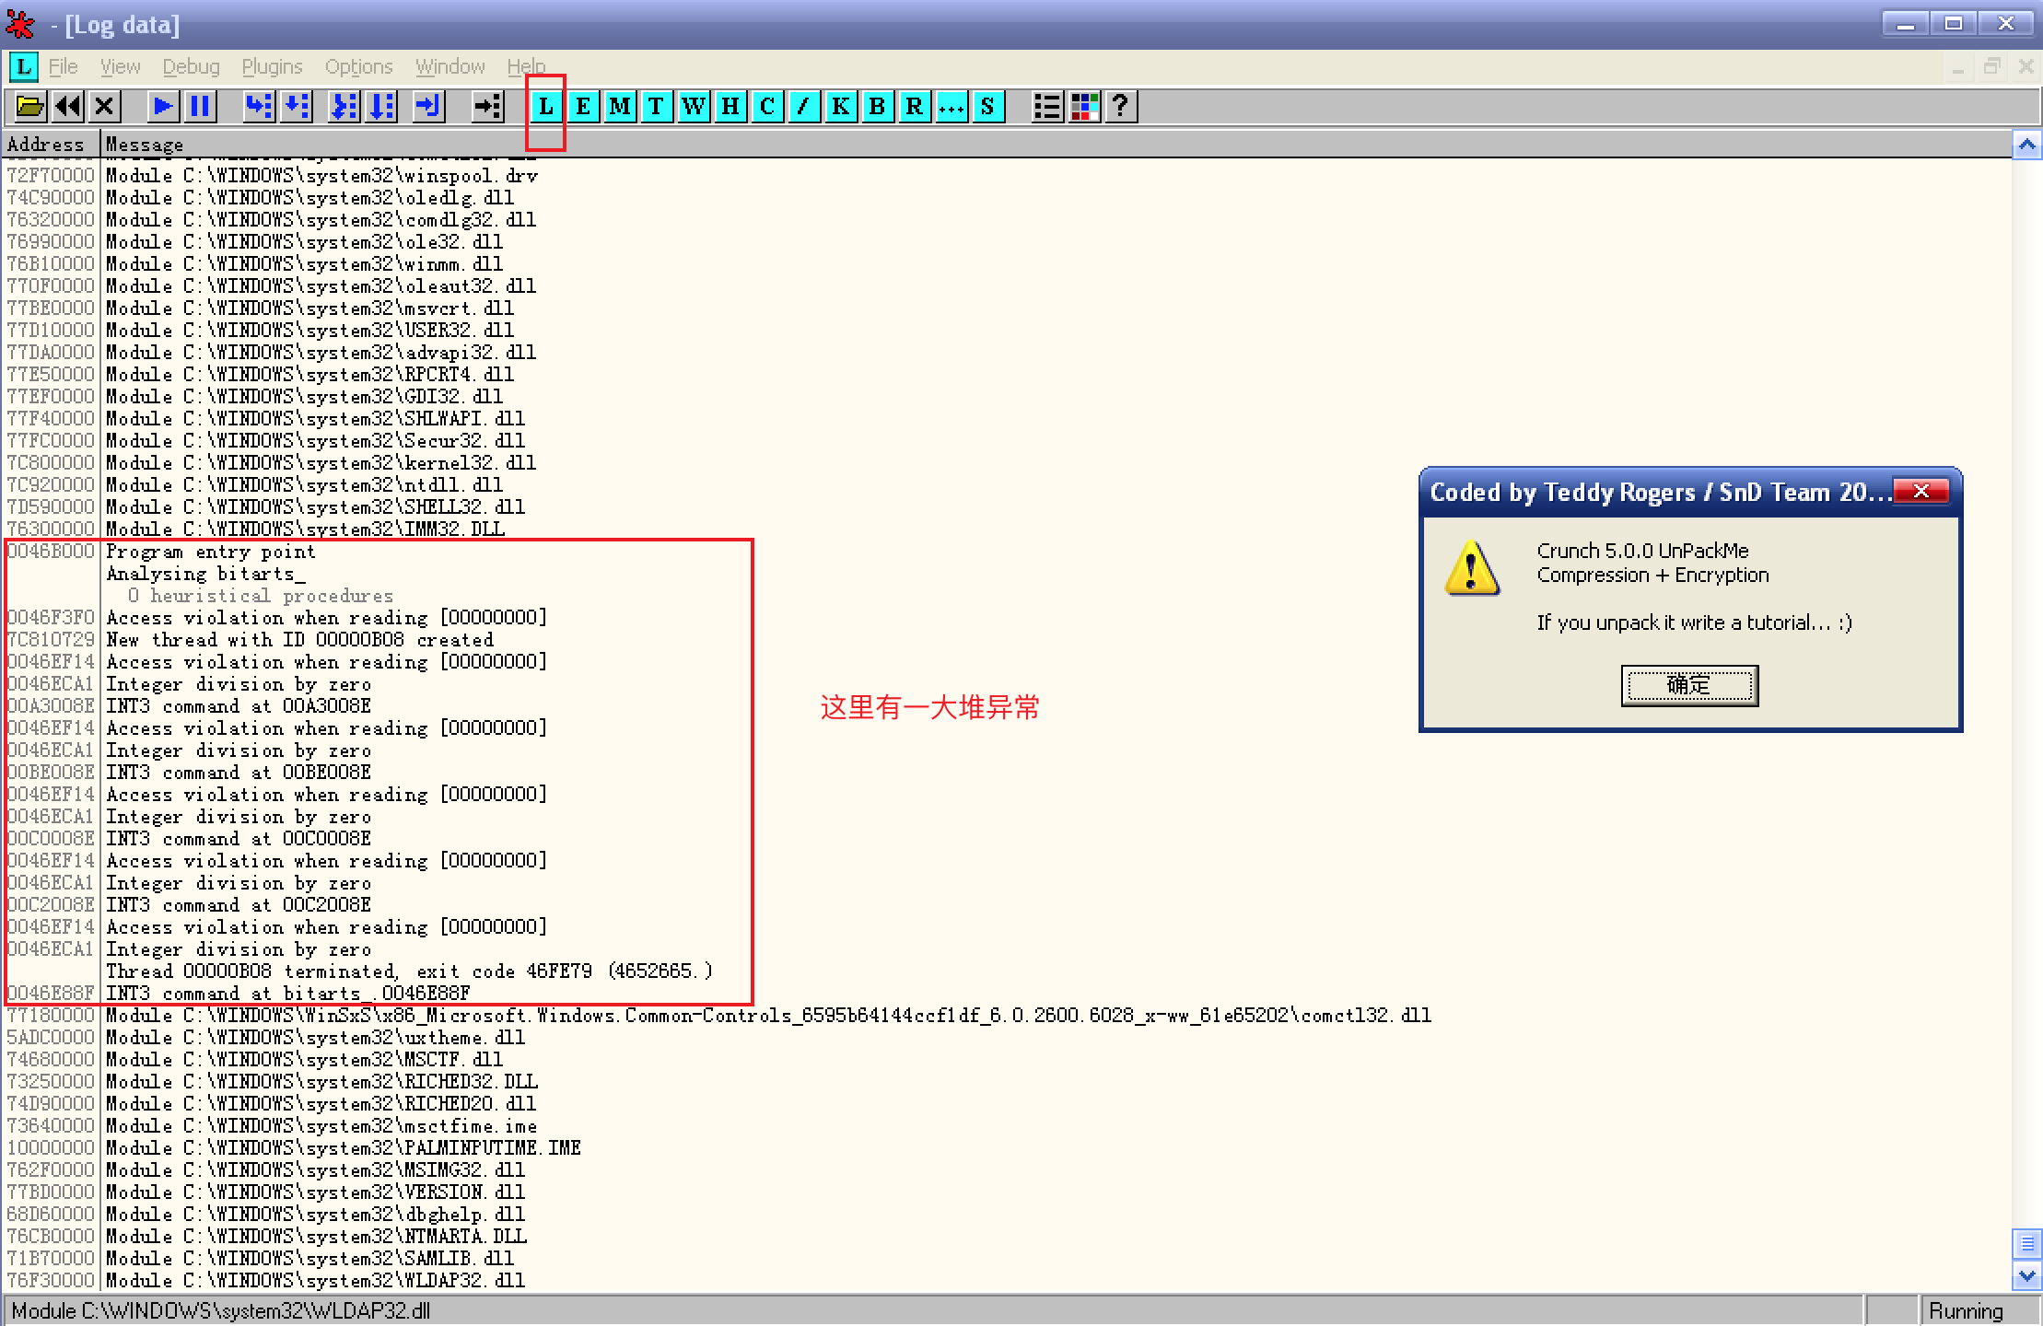The width and height of the screenshot is (2043, 1326).
Task: Show Memory map with M button
Action: pyautogui.click(x=620, y=107)
